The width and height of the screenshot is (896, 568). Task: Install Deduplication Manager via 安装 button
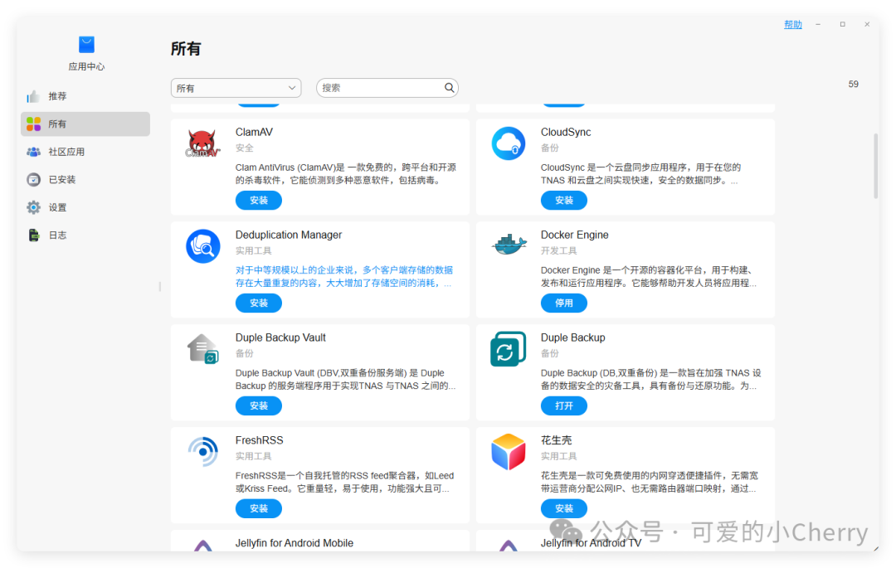point(259,303)
